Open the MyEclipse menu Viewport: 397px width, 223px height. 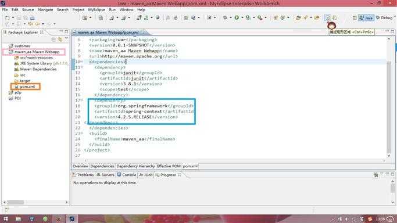point(96,10)
